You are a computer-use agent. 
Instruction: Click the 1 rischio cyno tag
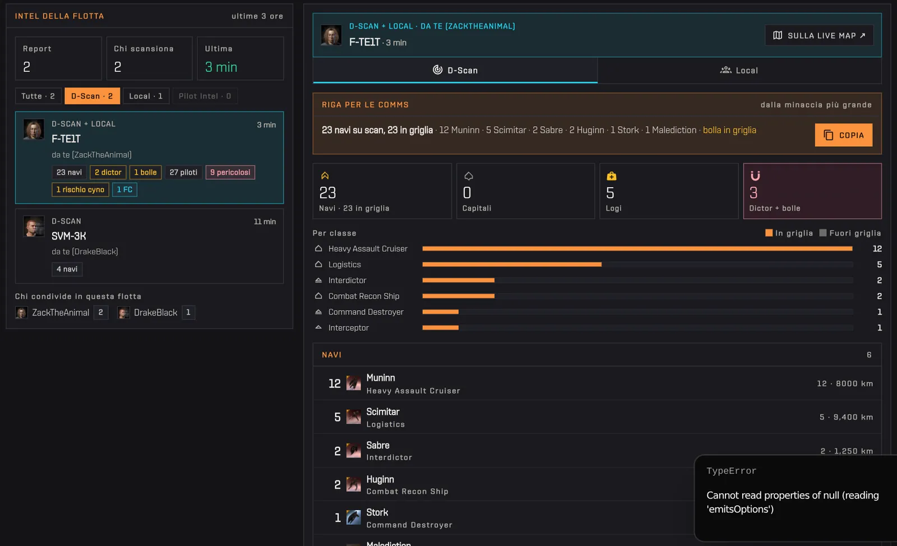point(80,189)
